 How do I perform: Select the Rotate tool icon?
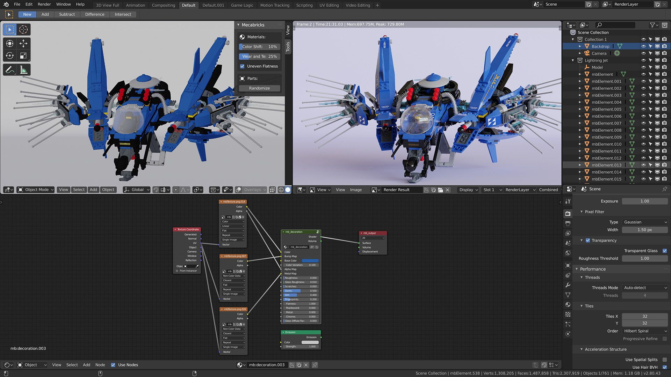tap(10, 56)
